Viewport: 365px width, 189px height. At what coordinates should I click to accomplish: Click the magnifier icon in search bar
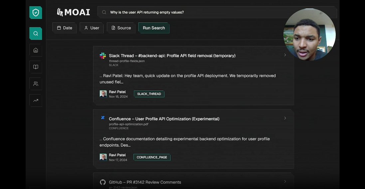click(x=104, y=12)
